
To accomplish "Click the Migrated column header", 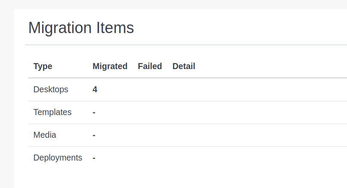I will click(110, 66).
